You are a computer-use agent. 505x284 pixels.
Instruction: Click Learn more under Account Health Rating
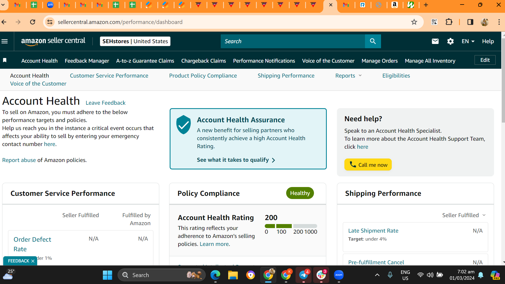click(214, 244)
